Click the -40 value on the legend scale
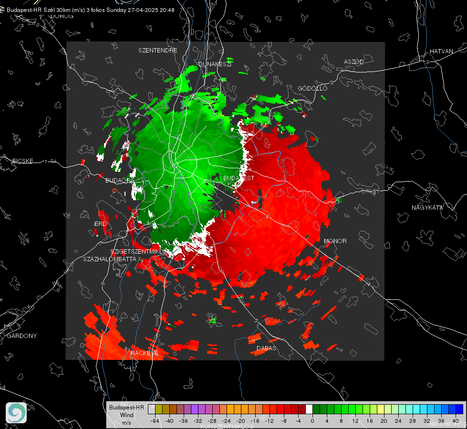 coord(169,421)
